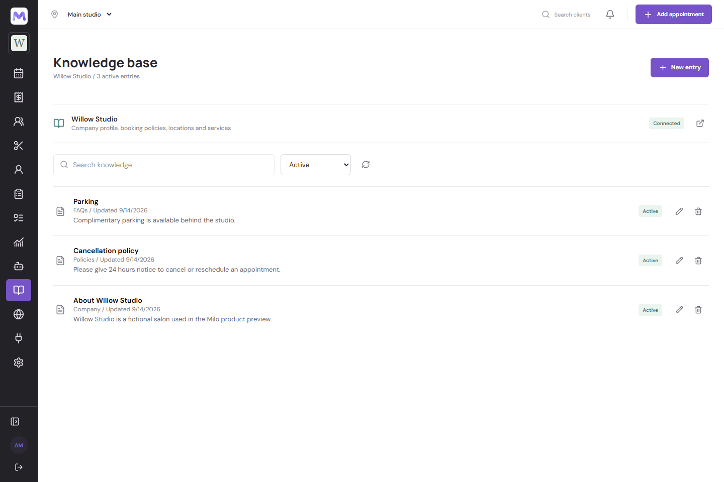Click Active badge on Cancellation policy row

(x=651, y=261)
